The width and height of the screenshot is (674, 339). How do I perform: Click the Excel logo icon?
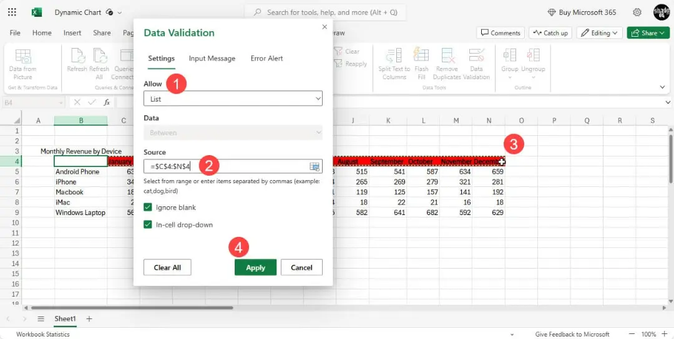coord(37,12)
